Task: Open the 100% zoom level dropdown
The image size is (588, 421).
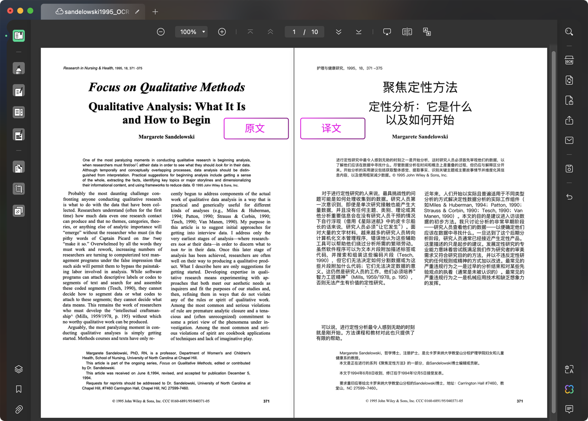Action: [192, 32]
